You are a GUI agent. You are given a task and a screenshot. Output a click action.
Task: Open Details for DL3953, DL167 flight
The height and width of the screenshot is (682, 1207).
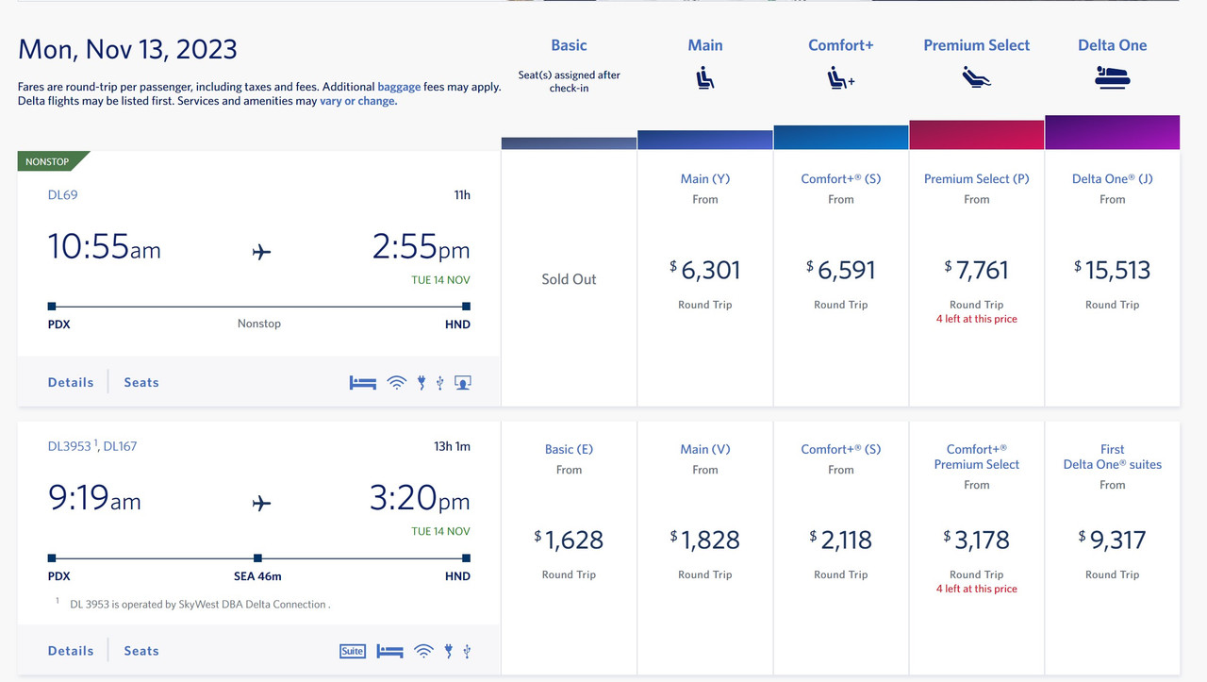[x=71, y=651]
